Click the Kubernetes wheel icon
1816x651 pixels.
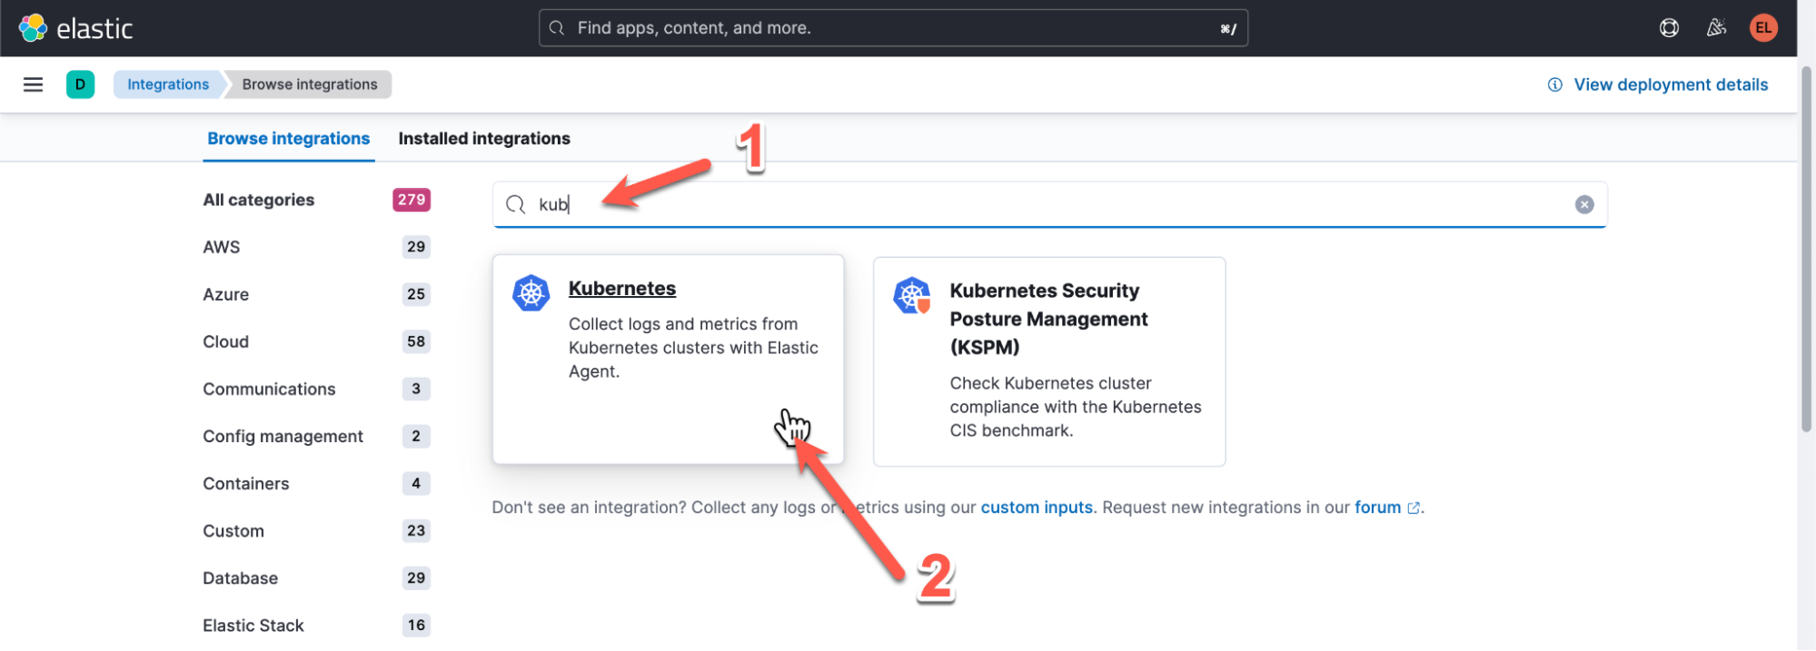coord(531,293)
